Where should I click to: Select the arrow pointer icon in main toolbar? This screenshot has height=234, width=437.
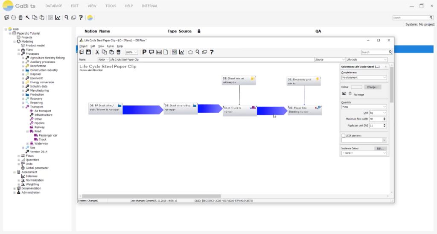tap(27, 18)
